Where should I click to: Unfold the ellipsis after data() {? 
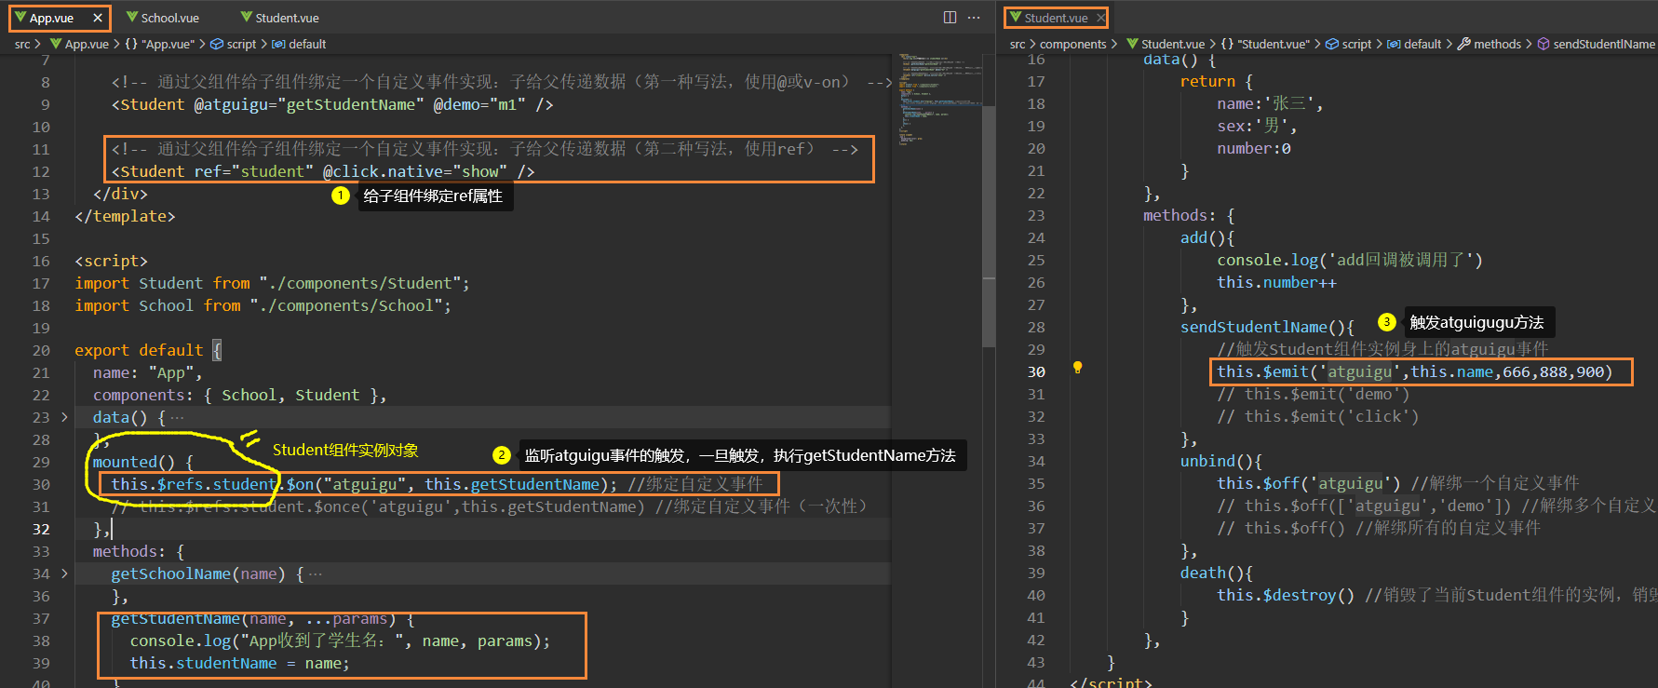[177, 418]
